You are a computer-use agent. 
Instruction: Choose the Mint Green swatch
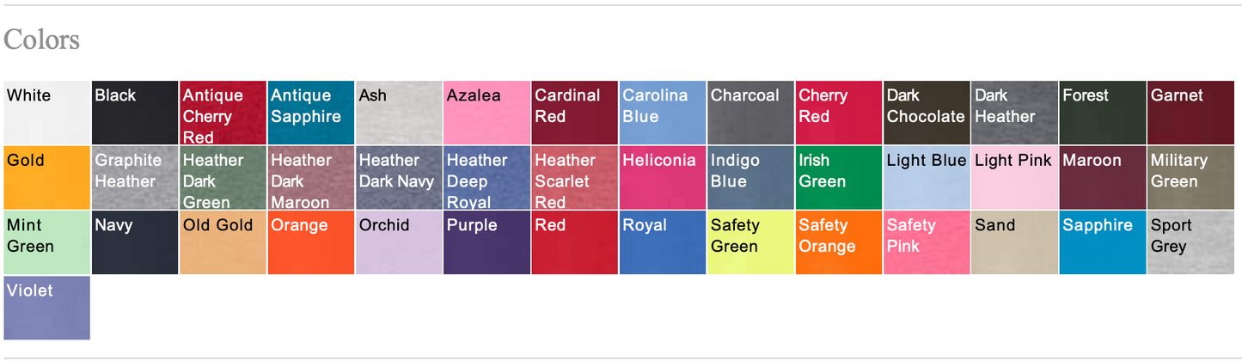[46, 243]
